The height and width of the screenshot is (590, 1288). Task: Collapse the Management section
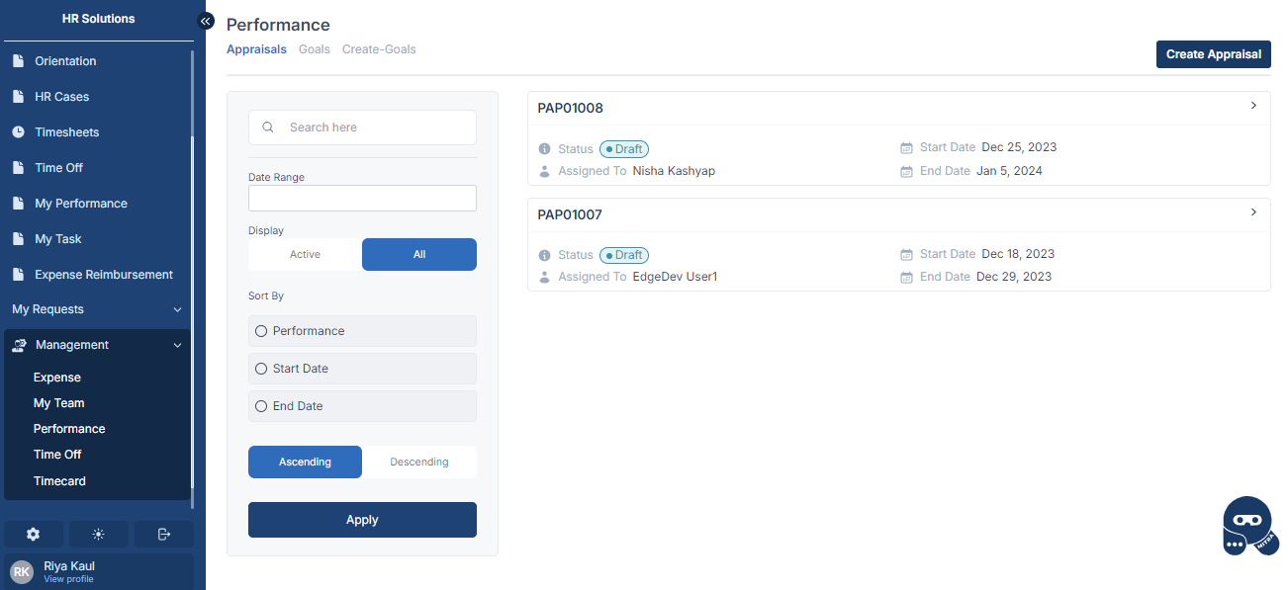click(177, 345)
